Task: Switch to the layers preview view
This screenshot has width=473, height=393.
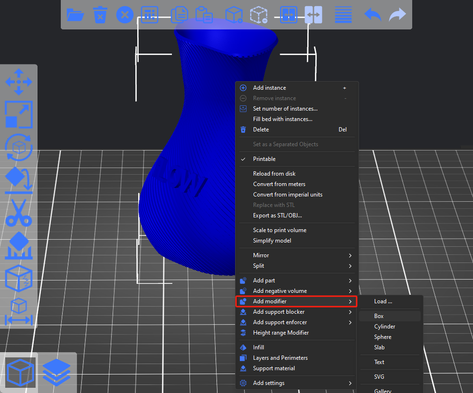Action: point(57,372)
